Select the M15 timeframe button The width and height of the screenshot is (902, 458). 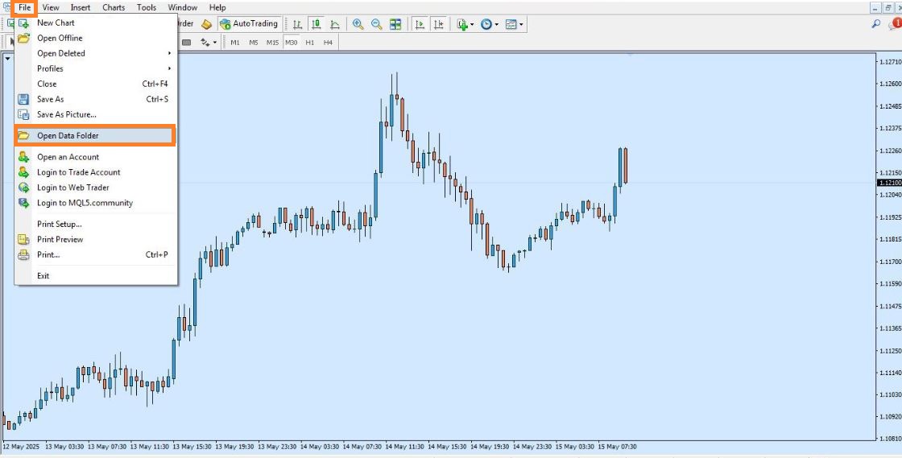[272, 42]
